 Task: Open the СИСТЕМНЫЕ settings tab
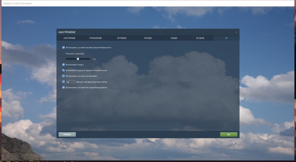(70, 38)
